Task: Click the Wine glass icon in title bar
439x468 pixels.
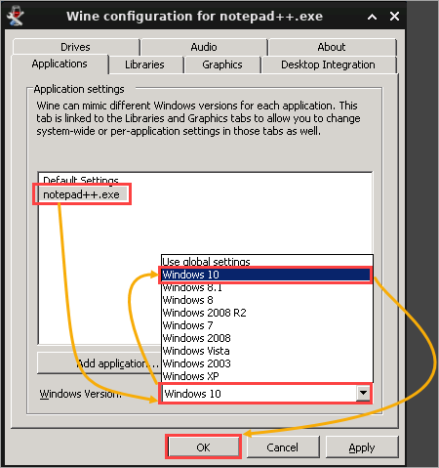Action: coord(16,17)
